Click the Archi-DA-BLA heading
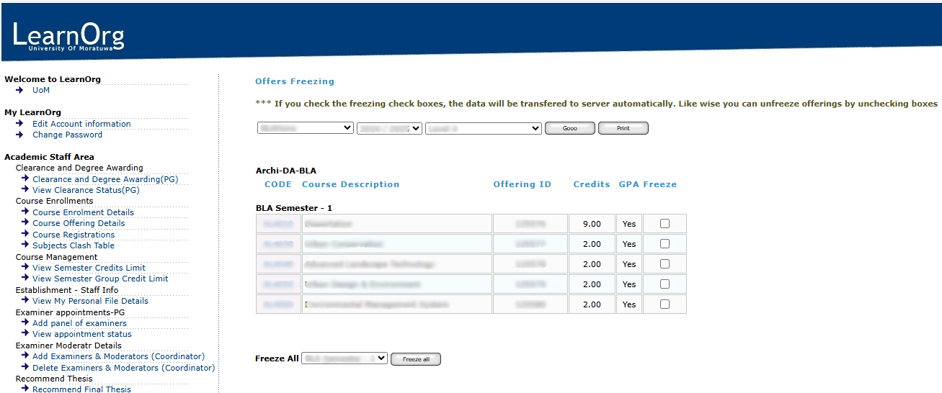Viewport: 942px width, 393px height. (x=286, y=171)
